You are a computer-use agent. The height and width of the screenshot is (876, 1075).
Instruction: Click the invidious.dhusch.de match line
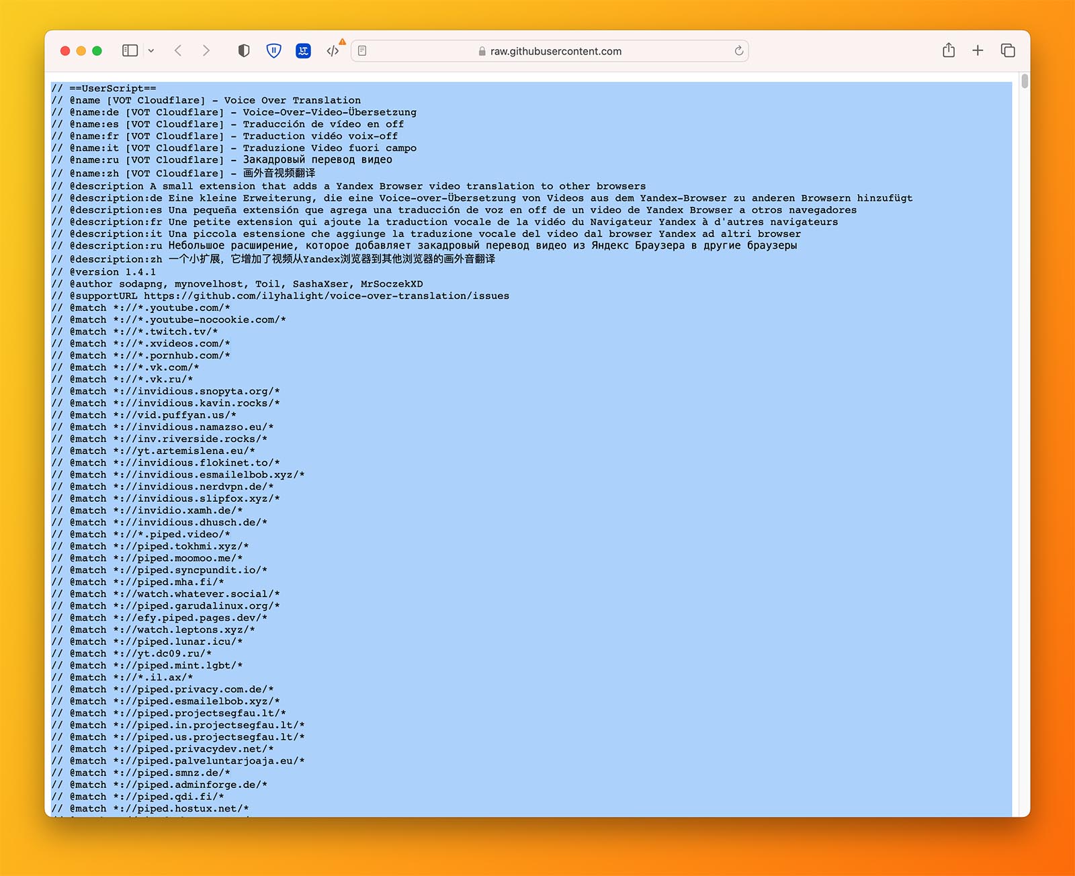pyautogui.click(x=159, y=523)
